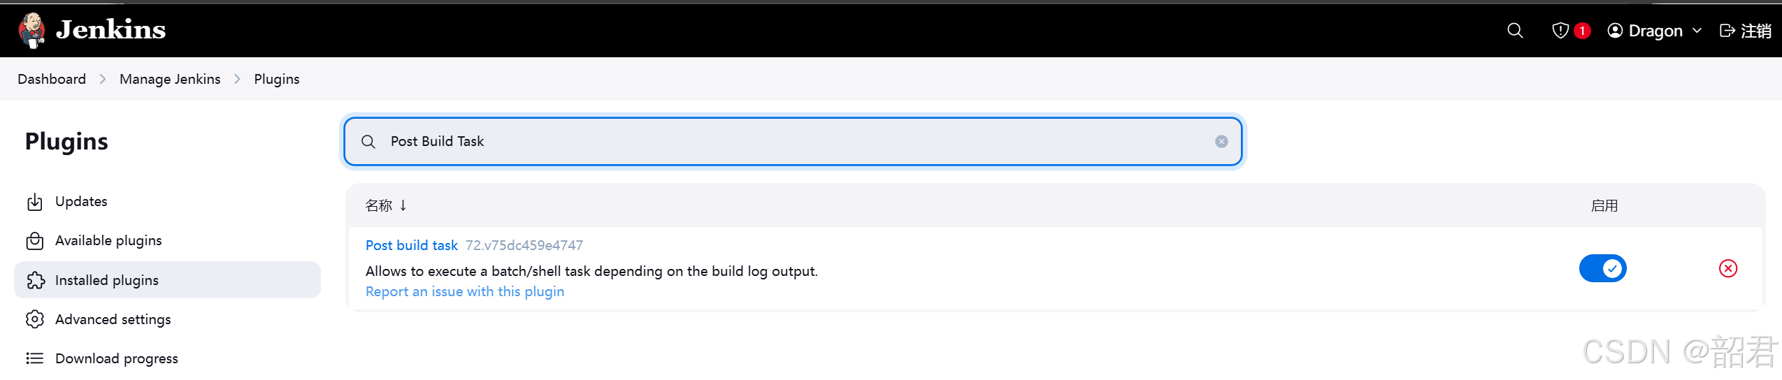Open the security warnings shield icon
1782x380 pixels.
click(1560, 31)
